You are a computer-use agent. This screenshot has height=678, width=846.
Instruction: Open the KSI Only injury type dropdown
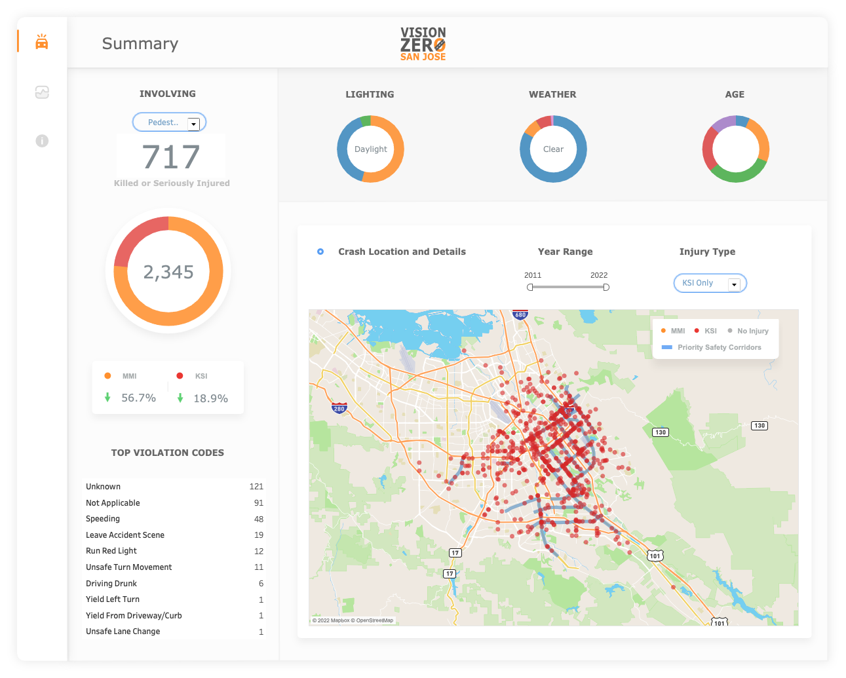point(710,283)
